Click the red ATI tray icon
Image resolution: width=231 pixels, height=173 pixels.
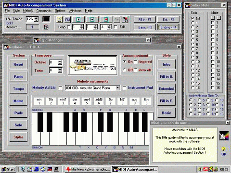(205, 169)
